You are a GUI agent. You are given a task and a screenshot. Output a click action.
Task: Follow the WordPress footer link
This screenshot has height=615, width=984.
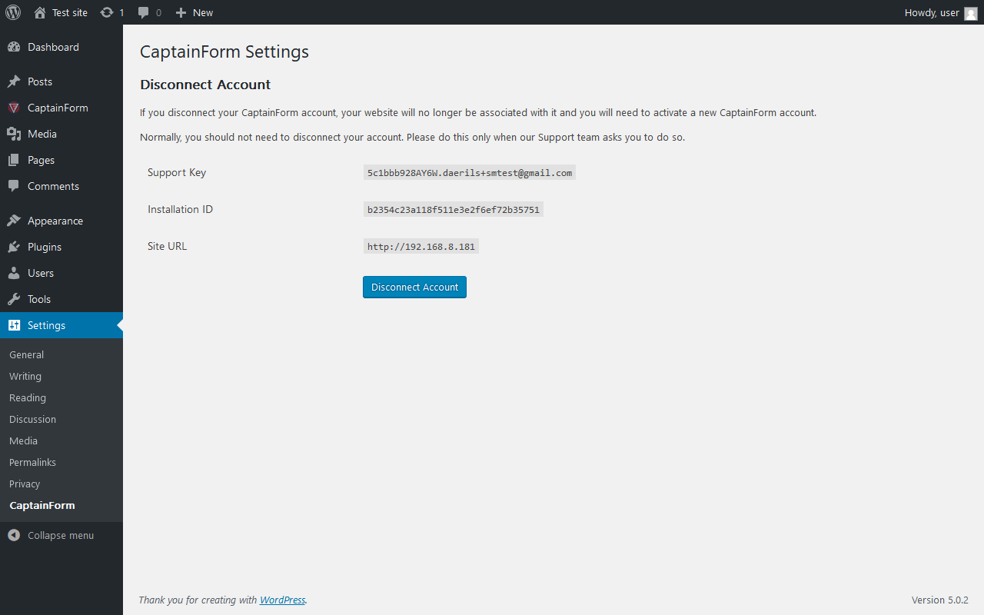(282, 600)
